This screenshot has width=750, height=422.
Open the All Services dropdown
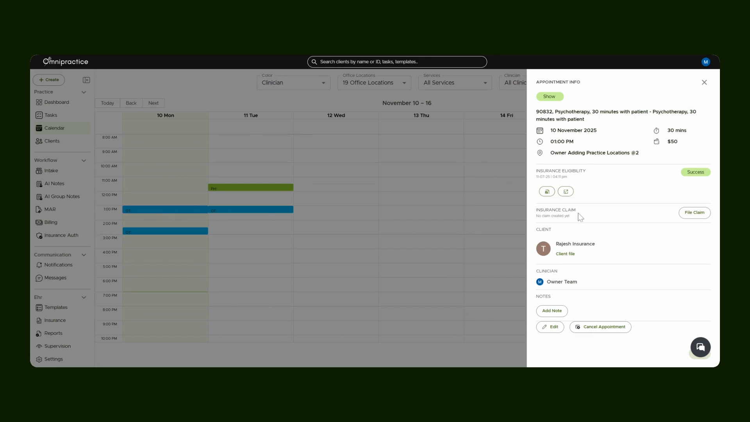455,83
